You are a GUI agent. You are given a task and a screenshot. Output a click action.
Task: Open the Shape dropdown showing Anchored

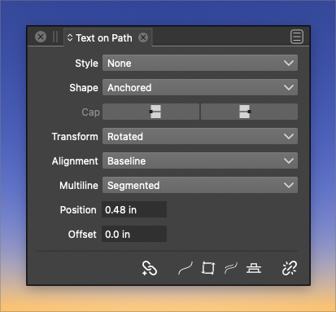[200, 87]
